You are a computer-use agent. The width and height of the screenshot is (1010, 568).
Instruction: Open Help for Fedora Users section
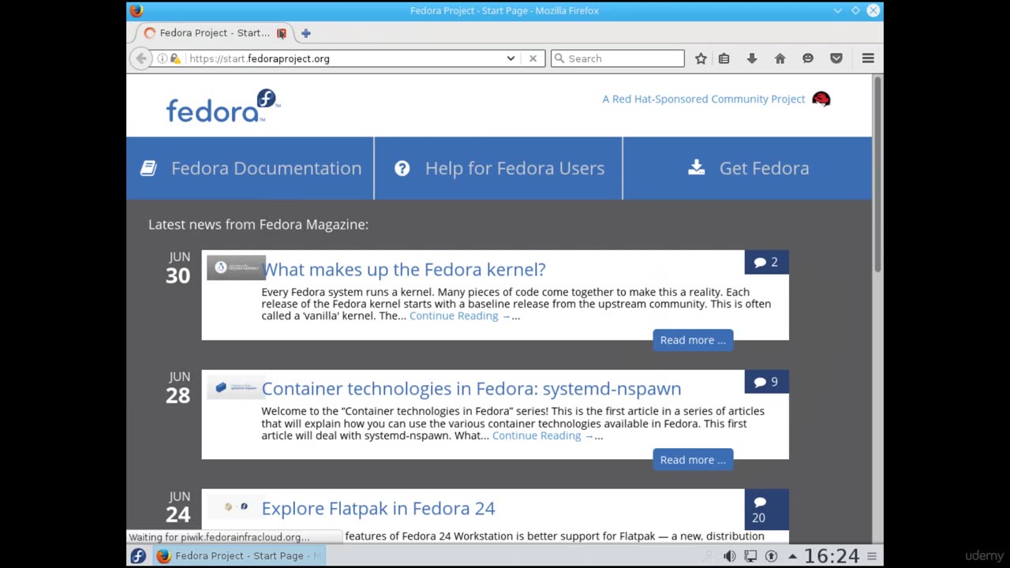tap(499, 168)
